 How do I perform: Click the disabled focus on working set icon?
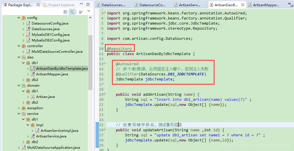point(81,12)
